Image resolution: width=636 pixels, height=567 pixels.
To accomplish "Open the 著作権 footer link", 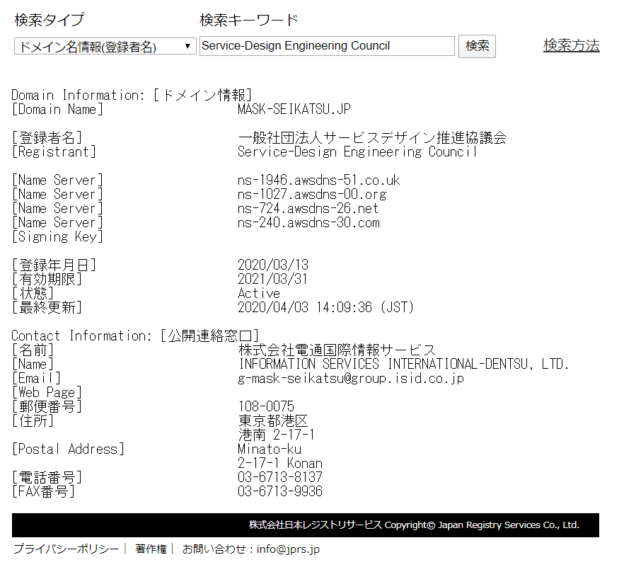I will 151,549.
